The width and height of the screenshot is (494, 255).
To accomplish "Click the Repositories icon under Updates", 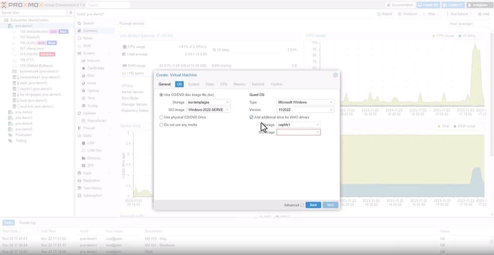I will pos(83,121).
